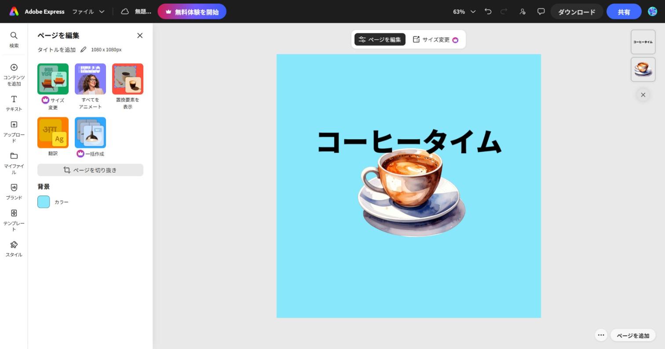The width and height of the screenshot is (665, 349).
Task: Redo the last undone action
Action: [504, 11]
